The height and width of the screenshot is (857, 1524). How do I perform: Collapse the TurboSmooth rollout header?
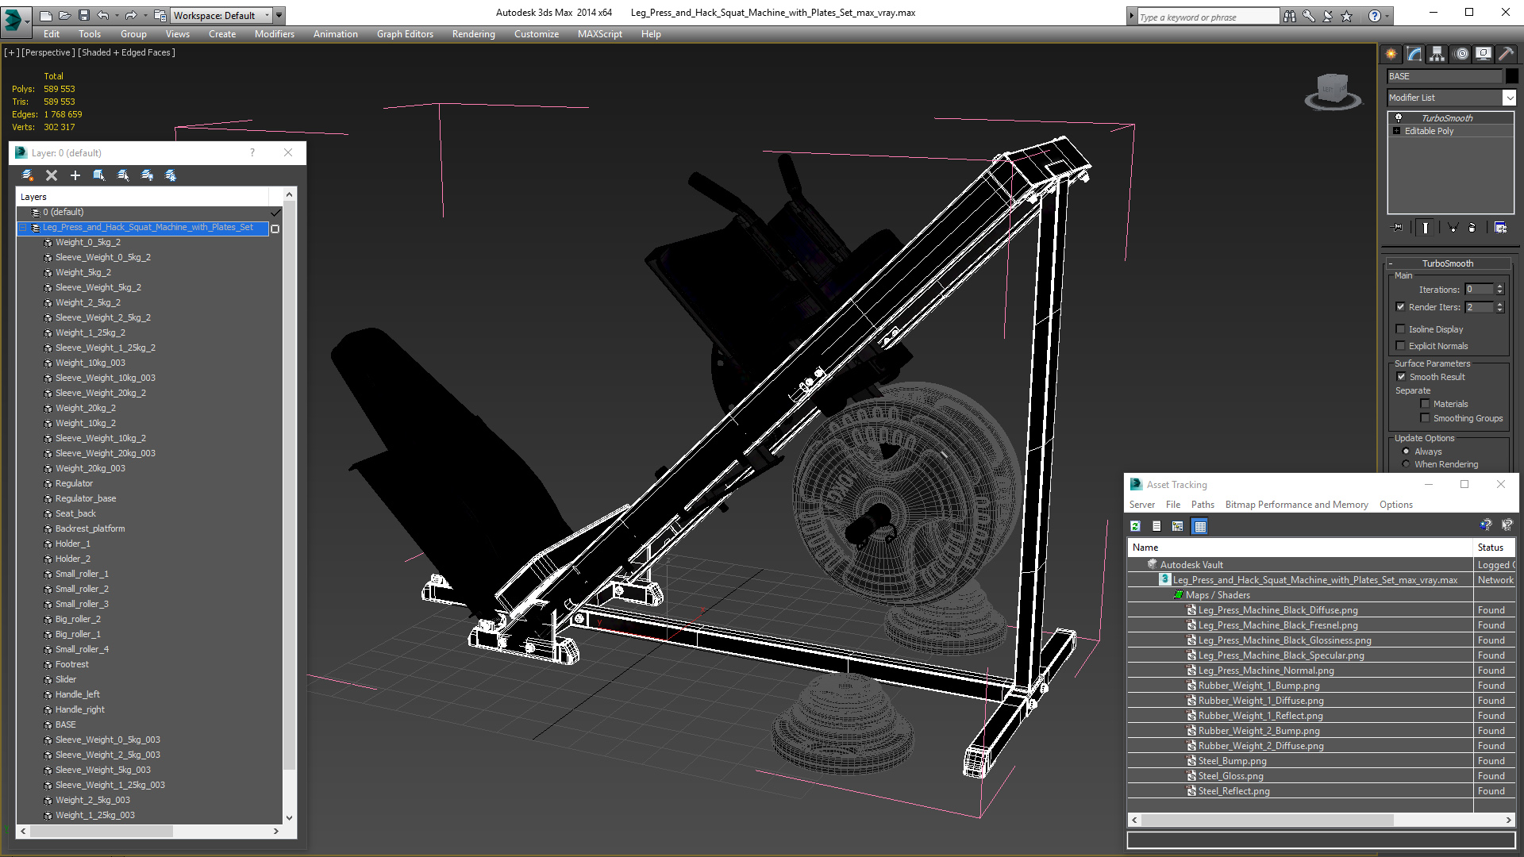click(1447, 263)
